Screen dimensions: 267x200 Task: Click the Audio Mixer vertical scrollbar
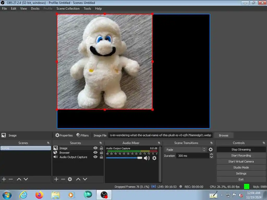pos(160,164)
